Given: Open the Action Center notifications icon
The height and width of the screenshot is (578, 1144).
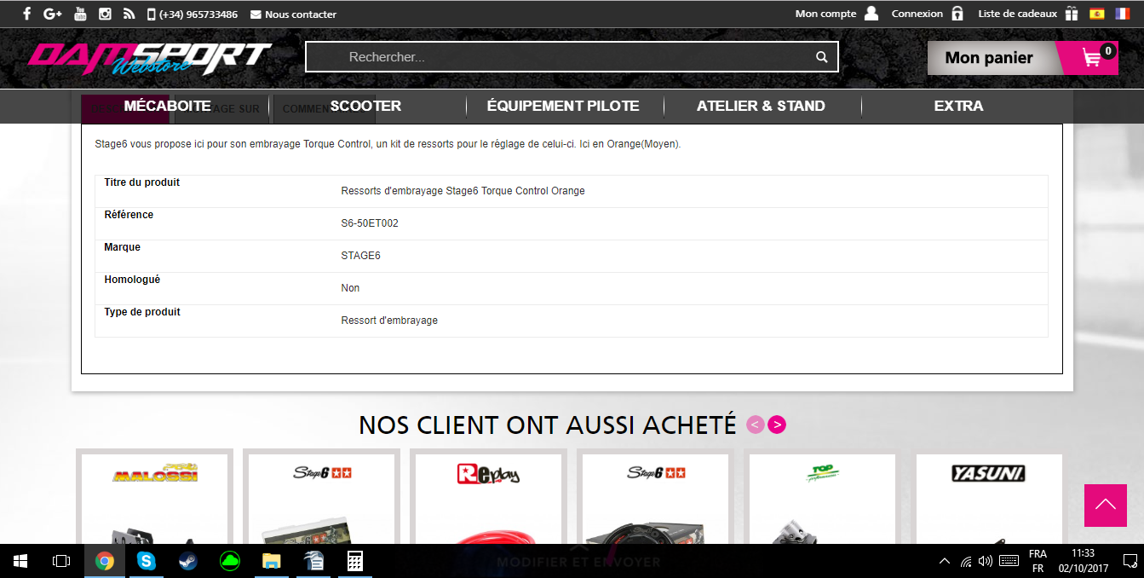Looking at the screenshot, I should (x=1130, y=561).
